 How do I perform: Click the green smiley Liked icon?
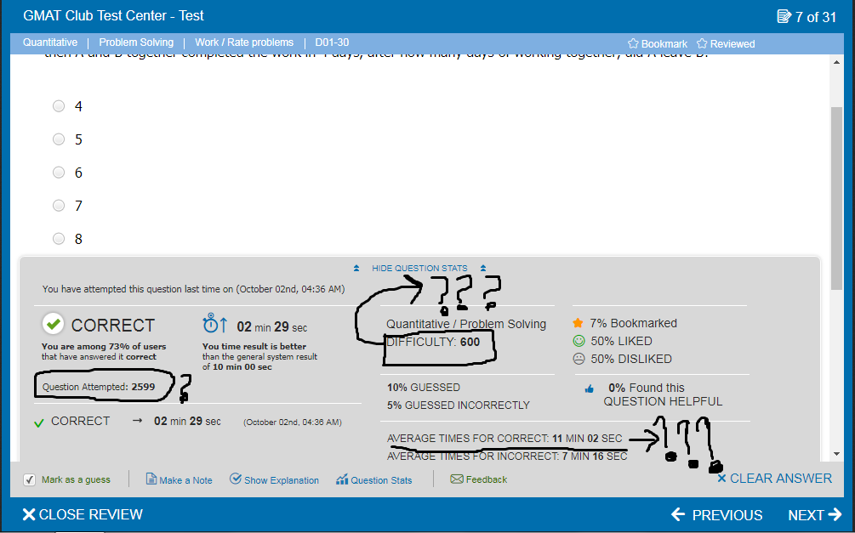(x=579, y=341)
